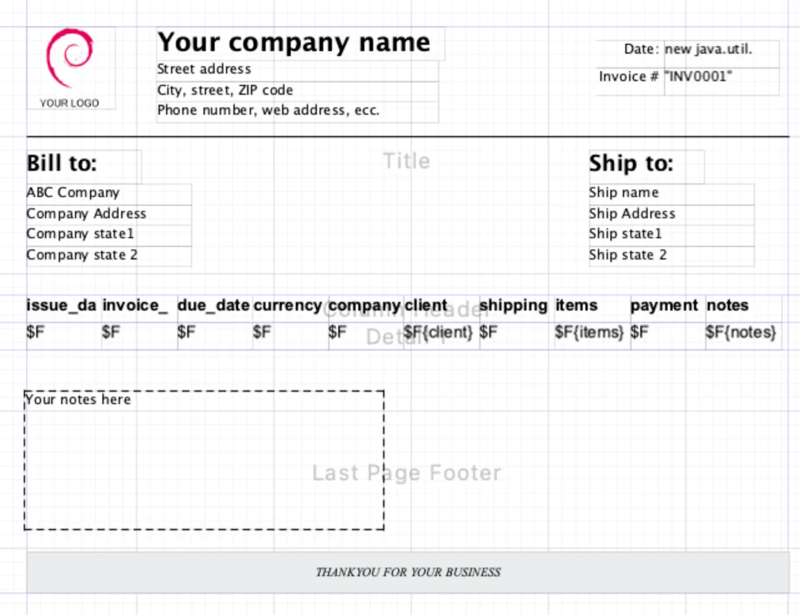The height and width of the screenshot is (615, 800).
Task: Select the payment column header
Action: [664, 306]
